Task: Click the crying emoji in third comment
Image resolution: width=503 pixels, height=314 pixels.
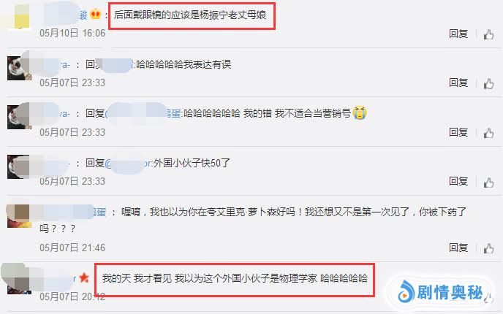Action: pyautogui.click(x=360, y=112)
